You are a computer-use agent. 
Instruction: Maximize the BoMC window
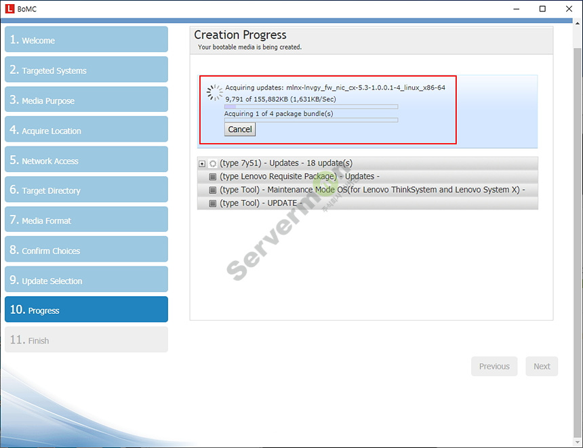(542, 9)
